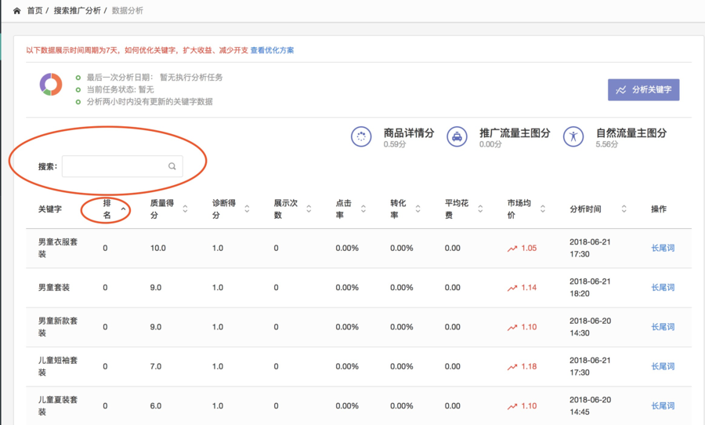
Task: Sort by 转化率 column
Action: click(x=418, y=209)
